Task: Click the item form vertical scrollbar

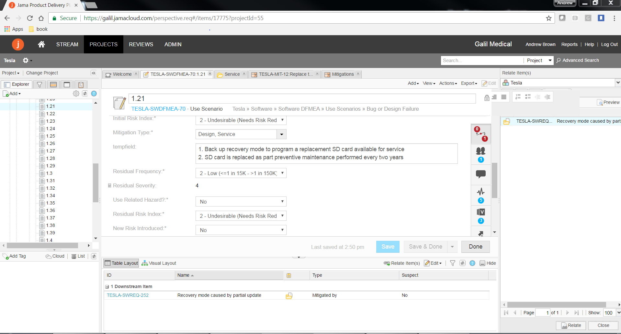Action: [x=494, y=180]
